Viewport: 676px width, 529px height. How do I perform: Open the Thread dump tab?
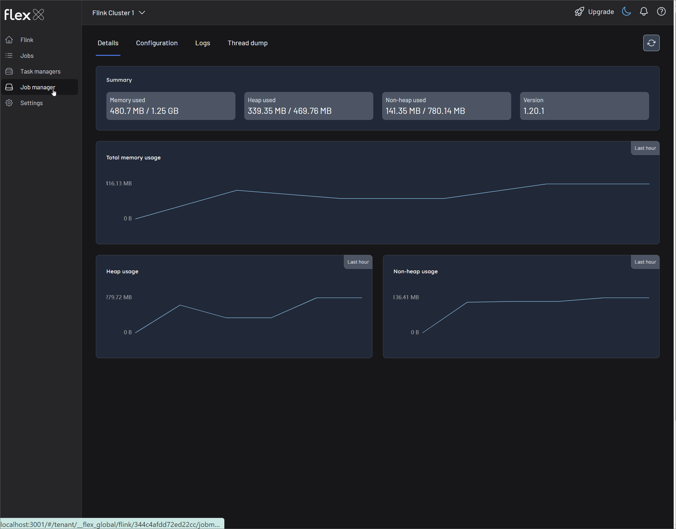pyautogui.click(x=248, y=43)
